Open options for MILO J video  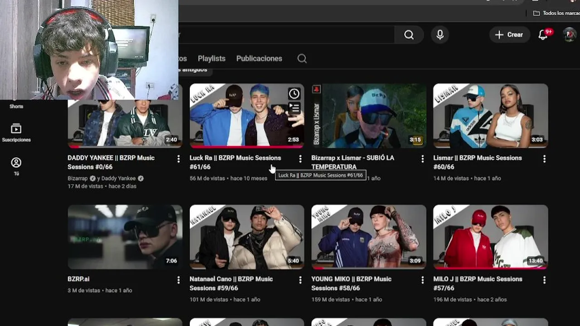tap(544, 280)
